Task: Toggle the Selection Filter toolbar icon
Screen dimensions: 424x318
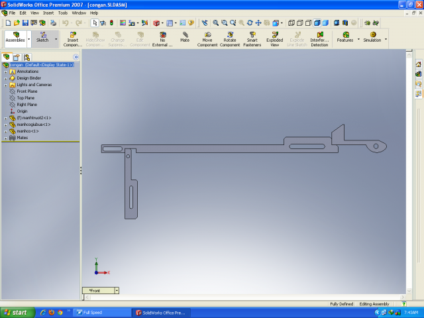Action: click(x=103, y=23)
